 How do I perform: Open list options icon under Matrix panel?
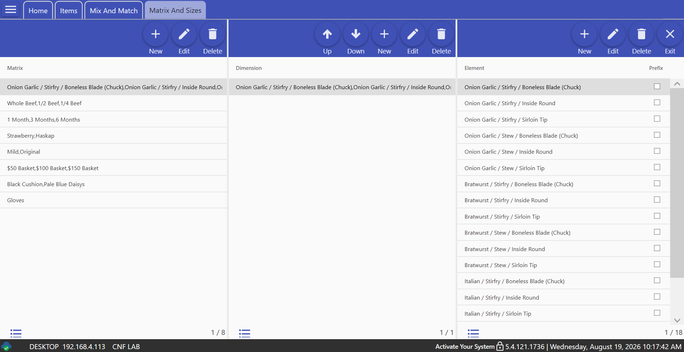(16, 333)
